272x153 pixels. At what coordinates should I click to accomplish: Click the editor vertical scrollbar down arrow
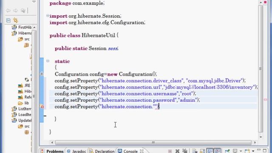tap(261, 137)
